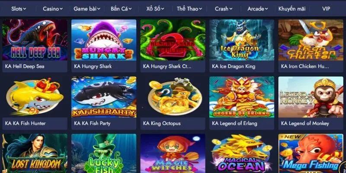This screenshot has height=173, width=346.
Task: Expand the Thể Thao menu
Action: 189,9
